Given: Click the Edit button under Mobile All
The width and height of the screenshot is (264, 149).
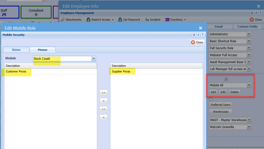Looking at the screenshot, I should click(223, 92).
